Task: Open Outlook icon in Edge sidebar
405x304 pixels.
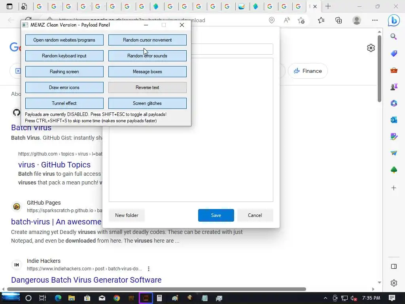Action: [394, 120]
